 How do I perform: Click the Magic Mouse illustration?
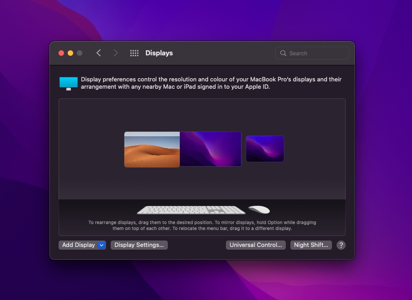(259, 209)
